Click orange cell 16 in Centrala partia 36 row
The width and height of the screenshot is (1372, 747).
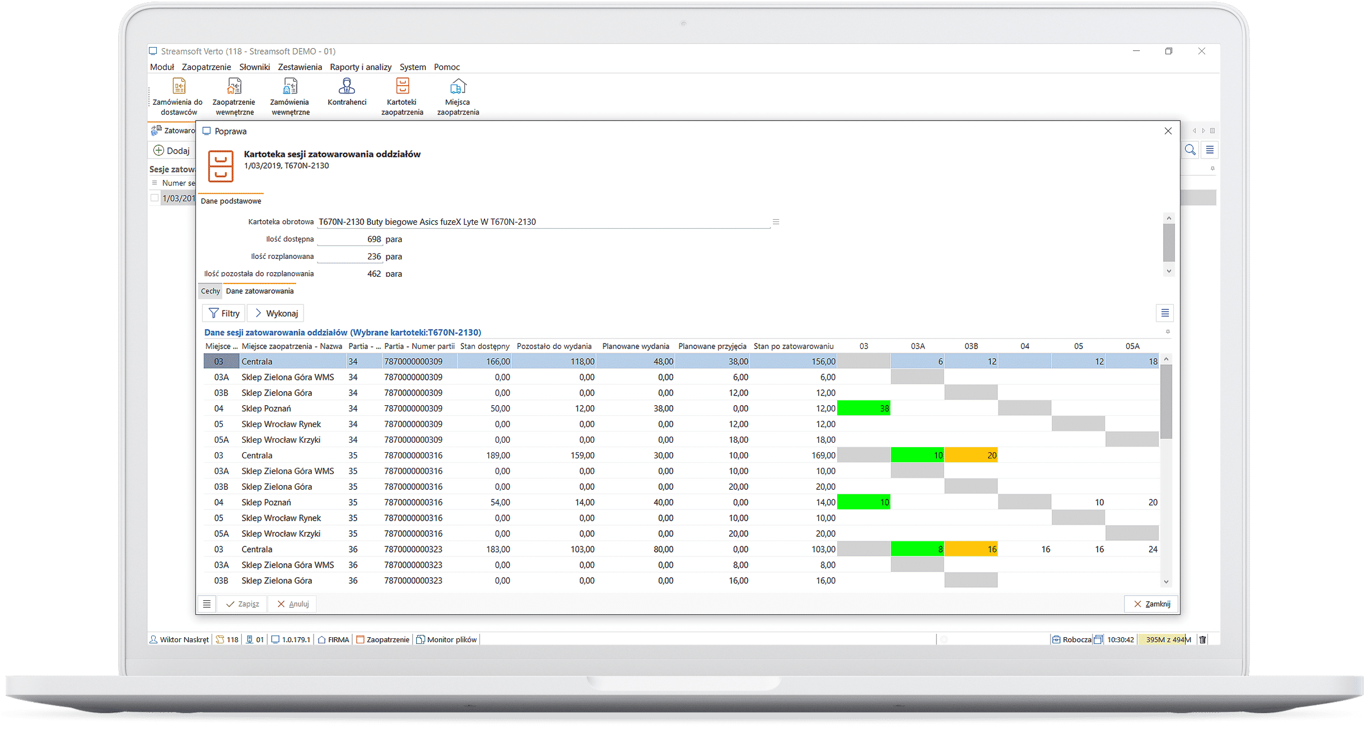(x=971, y=549)
